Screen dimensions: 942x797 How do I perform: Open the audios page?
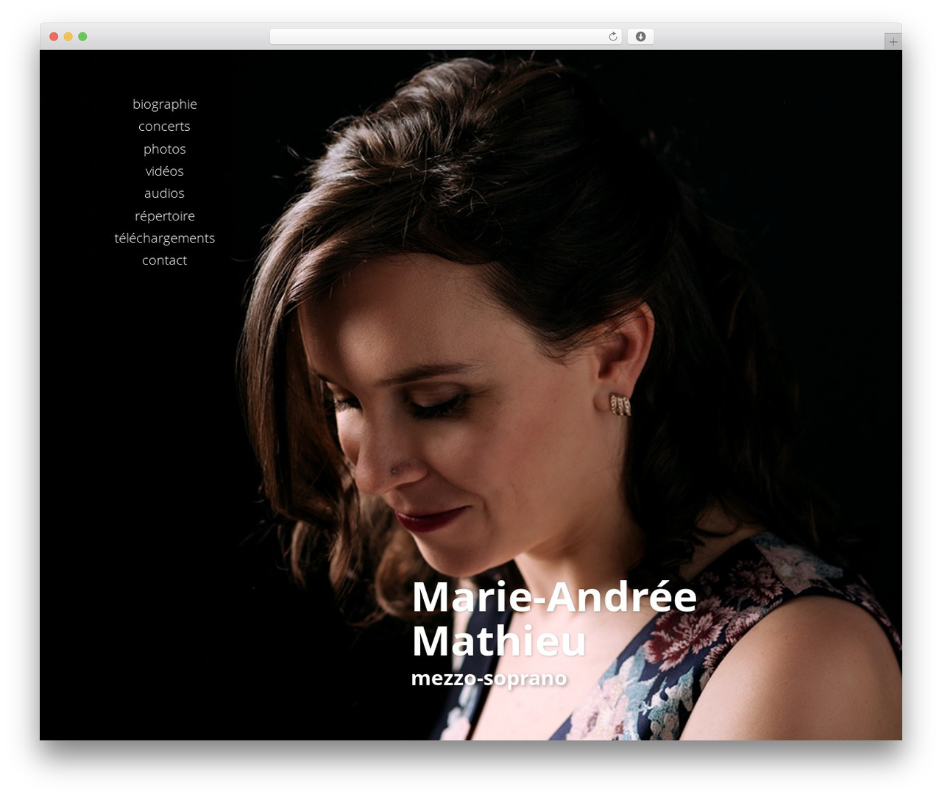[164, 193]
